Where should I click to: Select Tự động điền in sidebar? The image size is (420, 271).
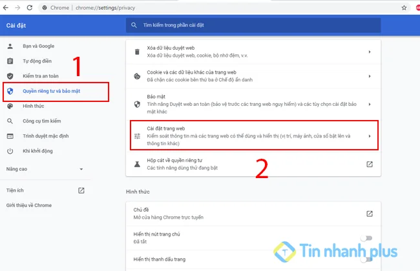pos(37,61)
